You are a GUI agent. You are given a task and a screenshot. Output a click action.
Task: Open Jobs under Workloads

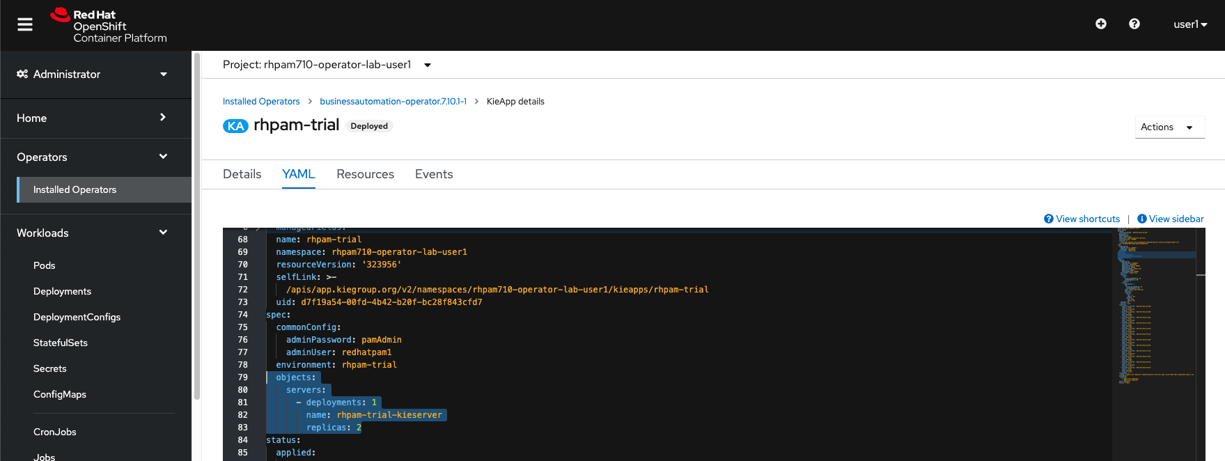(x=45, y=456)
